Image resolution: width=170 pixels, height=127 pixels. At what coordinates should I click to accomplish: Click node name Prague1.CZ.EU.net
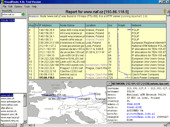71,68
